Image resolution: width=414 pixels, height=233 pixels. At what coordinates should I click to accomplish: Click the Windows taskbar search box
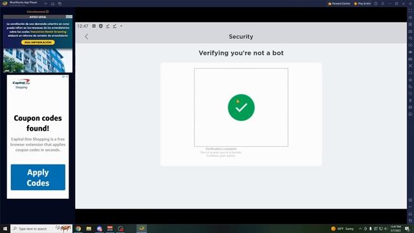pos(41,228)
